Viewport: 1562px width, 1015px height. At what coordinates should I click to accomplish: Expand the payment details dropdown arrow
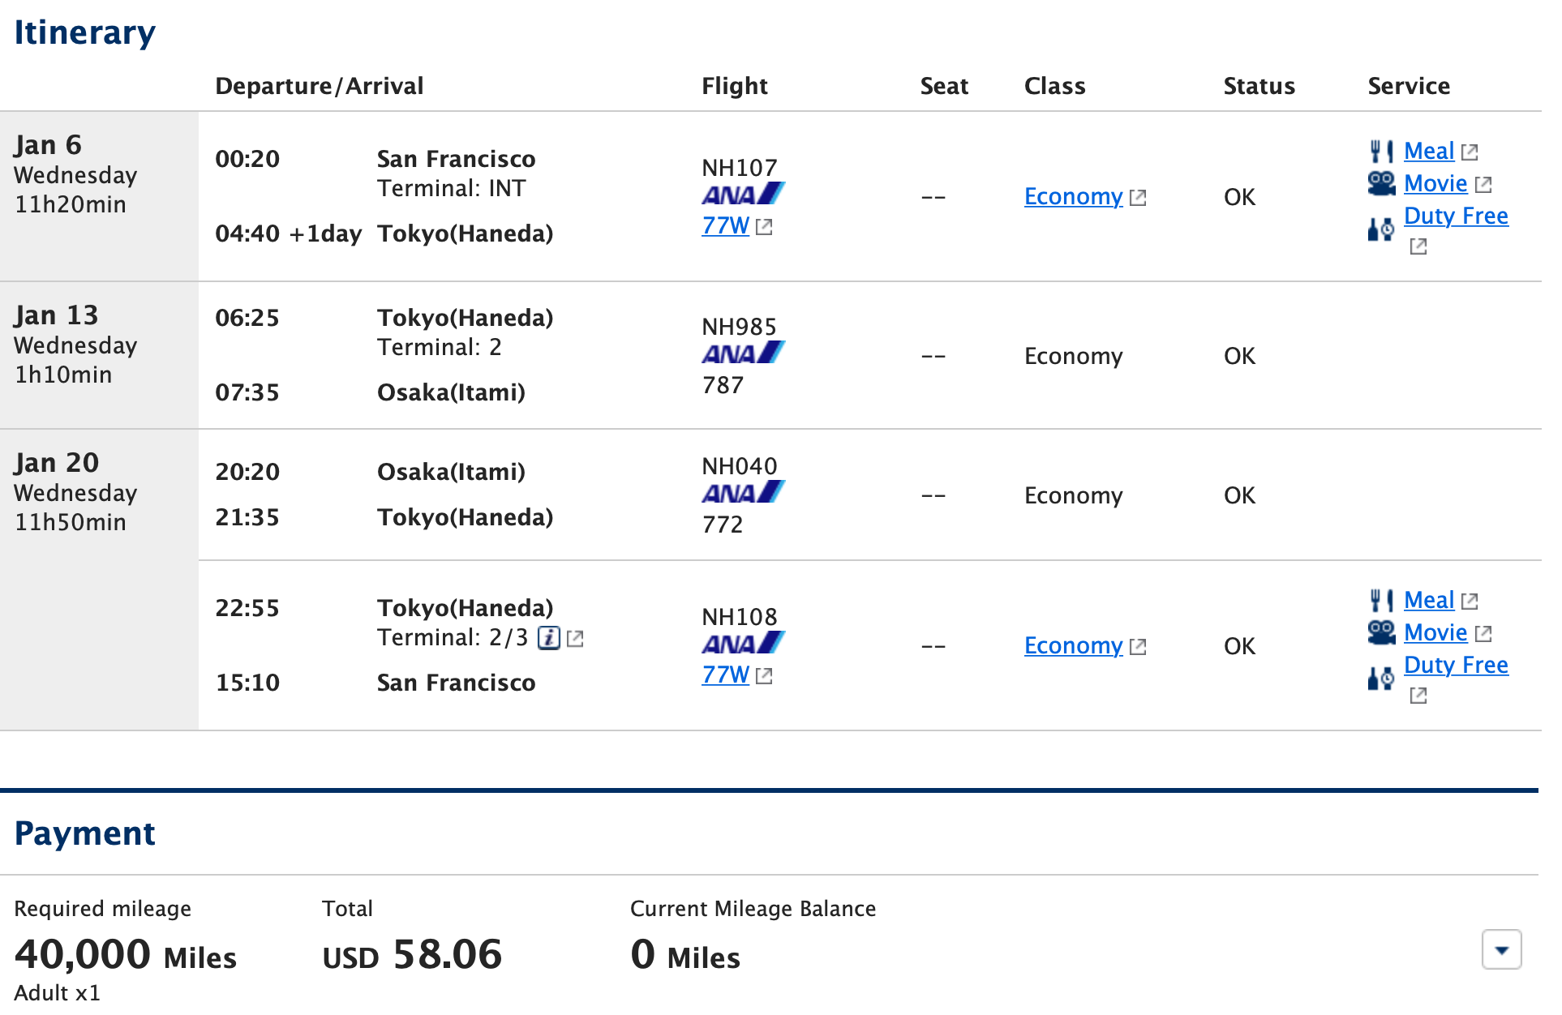coord(1502,950)
